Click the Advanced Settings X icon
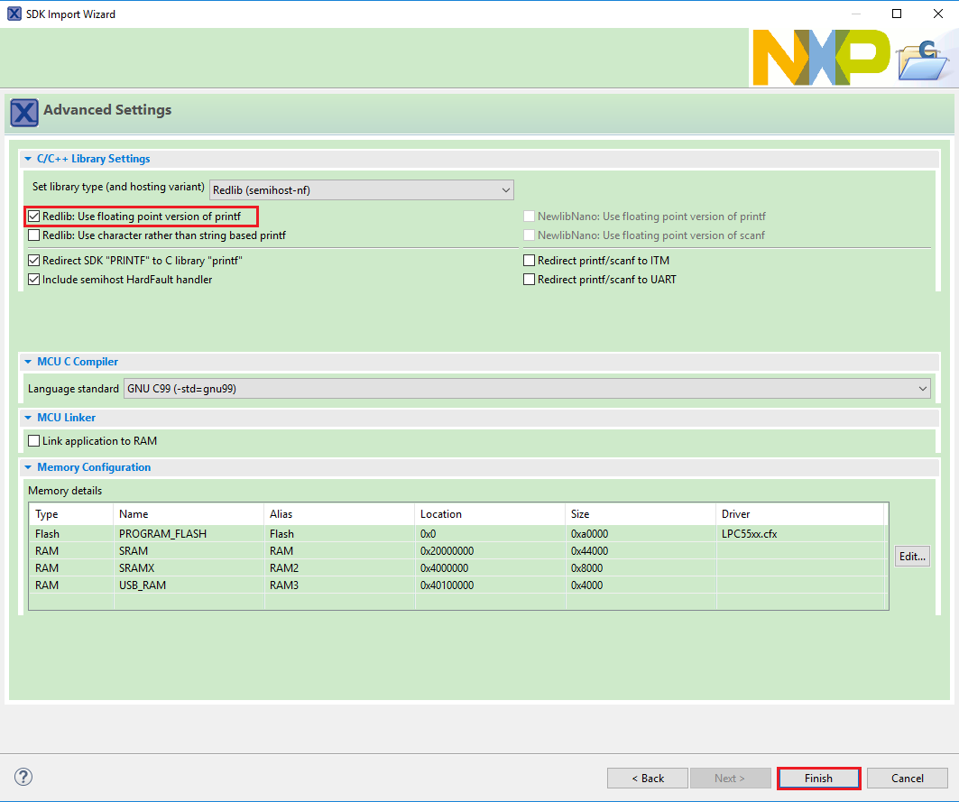Screen dimensions: 959x802 (23, 113)
